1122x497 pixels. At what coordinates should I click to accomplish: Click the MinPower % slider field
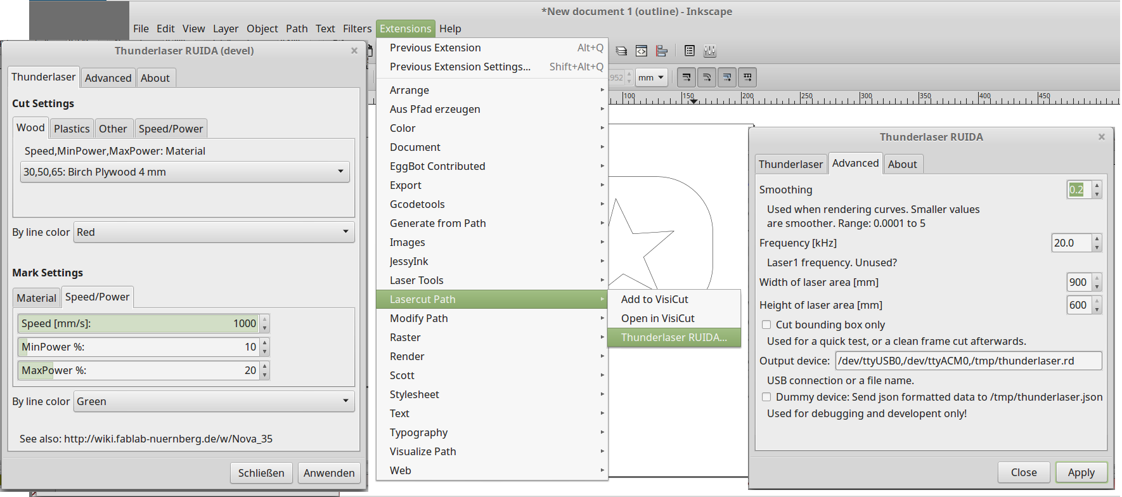(x=138, y=347)
